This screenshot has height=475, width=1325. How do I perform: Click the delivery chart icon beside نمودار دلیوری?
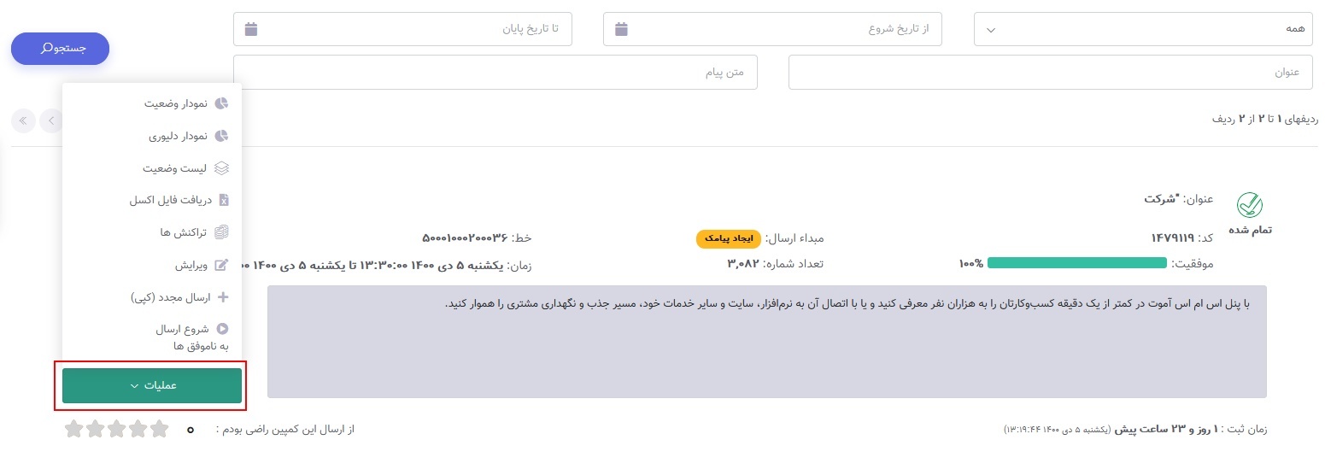coord(221,136)
